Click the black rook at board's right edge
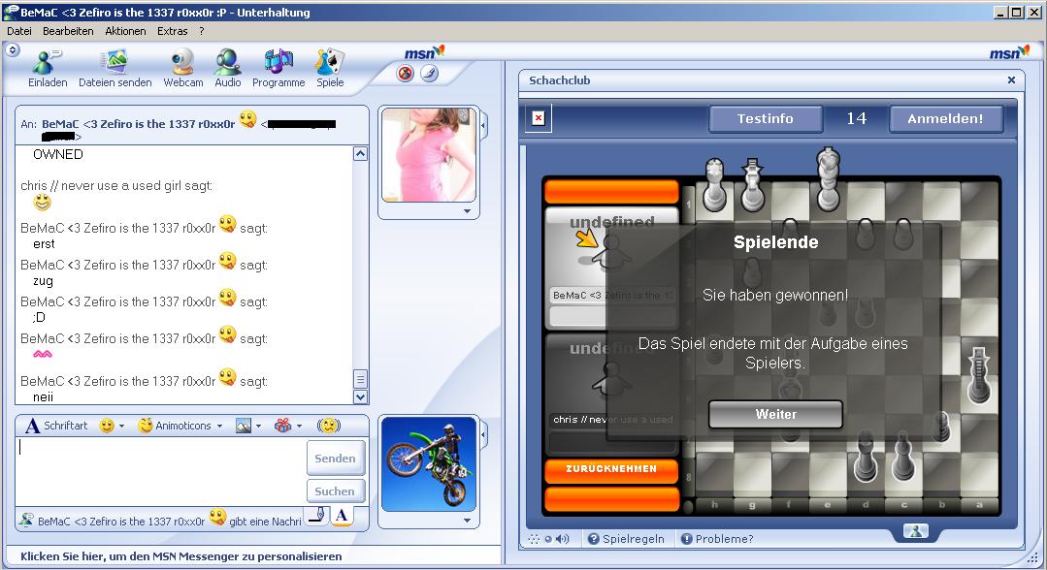 click(979, 374)
